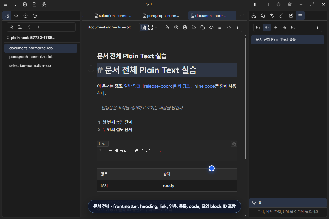The width and height of the screenshot is (329, 219).
Task: Follow the release-board|위키 링크 link
Action: click(167, 86)
